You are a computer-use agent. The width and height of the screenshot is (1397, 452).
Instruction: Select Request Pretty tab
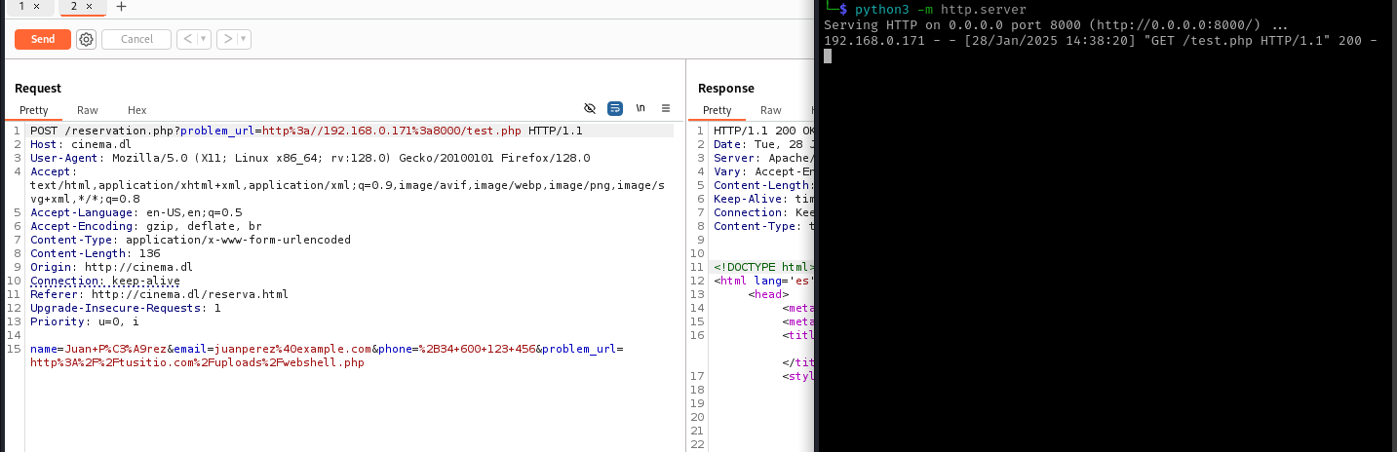(34, 110)
